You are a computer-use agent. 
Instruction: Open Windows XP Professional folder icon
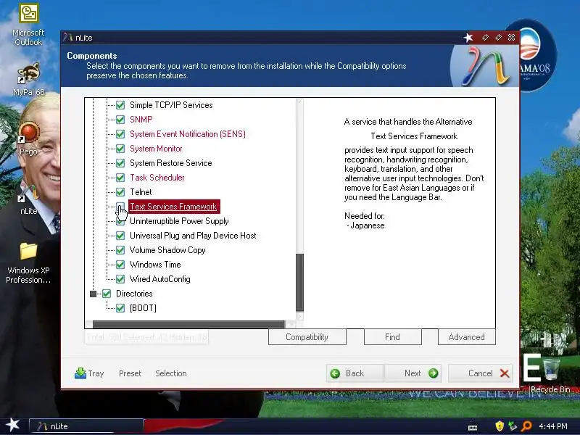28,263
